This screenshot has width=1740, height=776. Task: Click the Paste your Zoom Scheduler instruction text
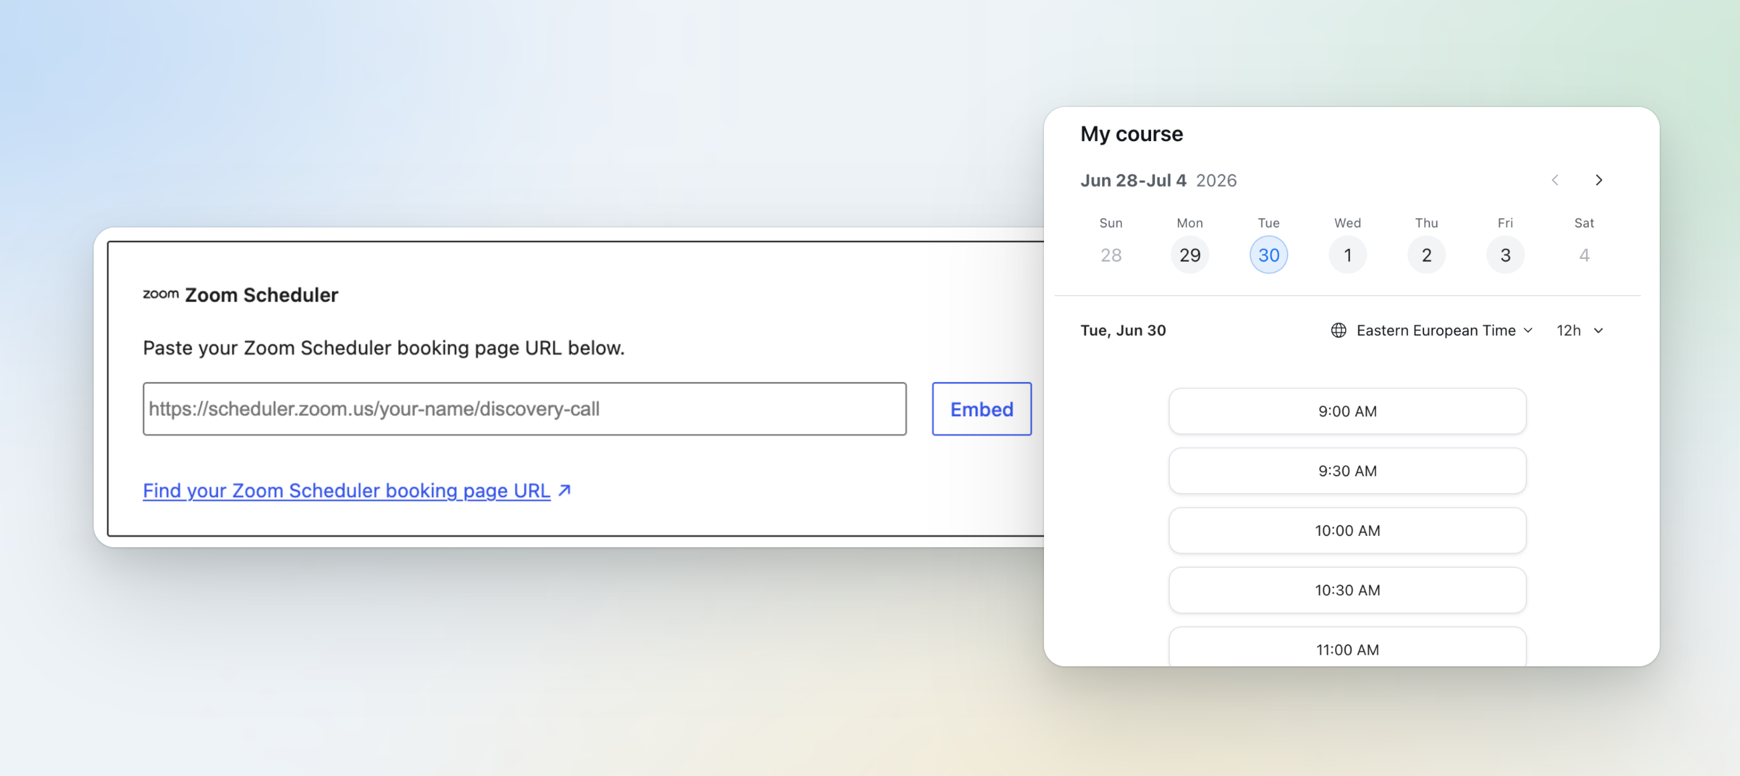coord(383,348)
